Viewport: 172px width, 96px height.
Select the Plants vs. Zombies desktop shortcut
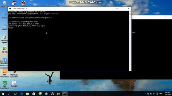(14, 74)
